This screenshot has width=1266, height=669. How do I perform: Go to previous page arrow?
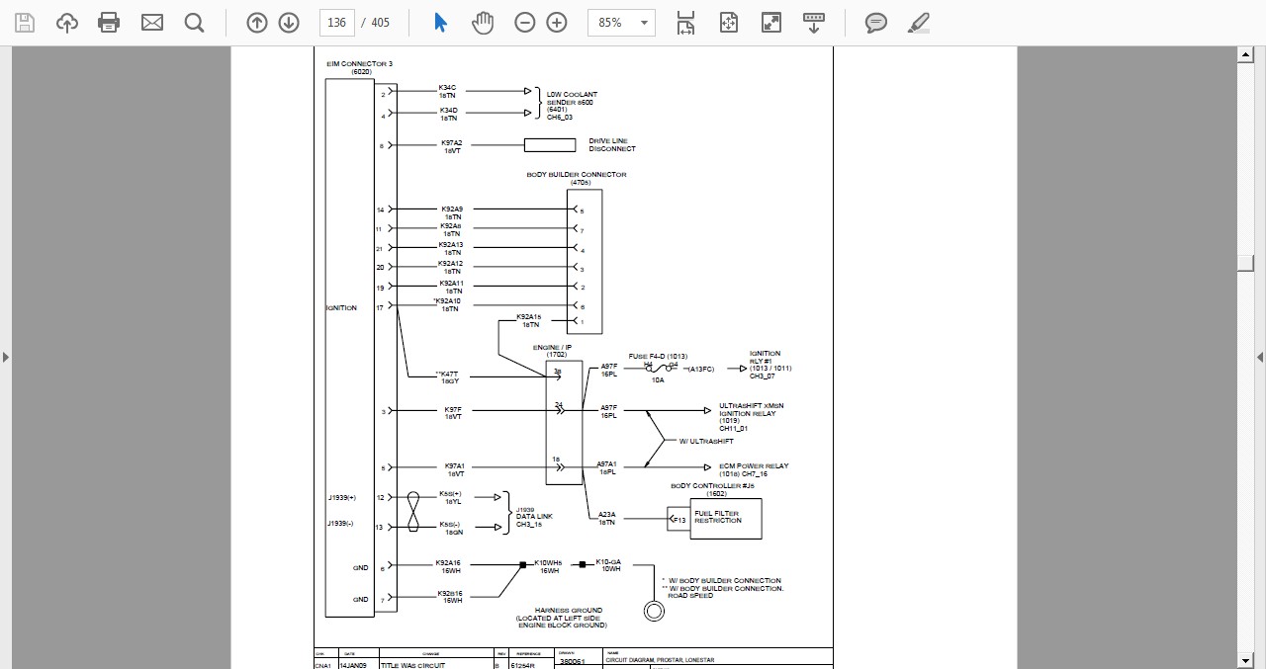257,23
